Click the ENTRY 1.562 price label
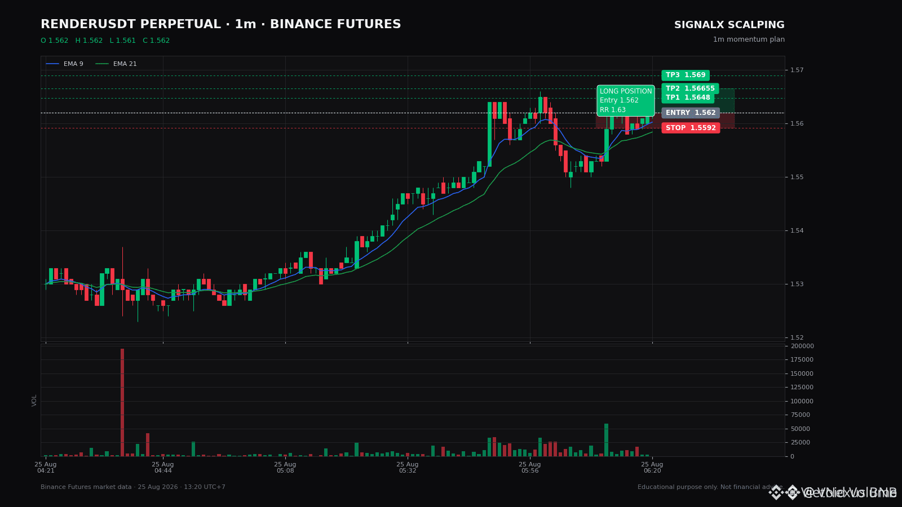 click(x=691, y=113)
